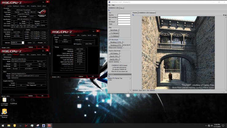This screenshot has height=128, width=227.
Task: Click Rendering (x CPU) benchmark button
Action: [115, 45]
